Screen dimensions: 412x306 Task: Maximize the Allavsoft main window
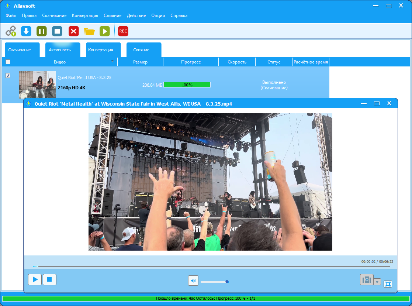tap(389, 6)
